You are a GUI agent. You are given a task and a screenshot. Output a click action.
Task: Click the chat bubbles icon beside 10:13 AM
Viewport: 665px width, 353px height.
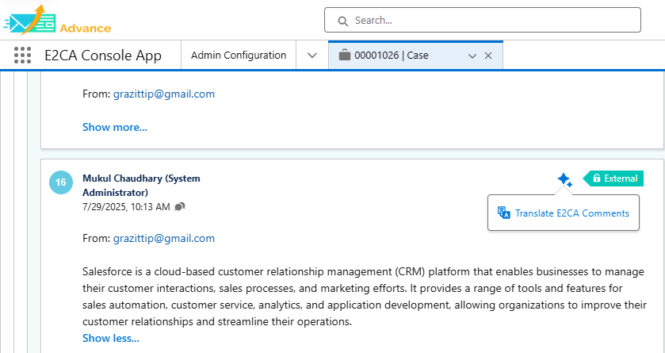tap(180, 206)
